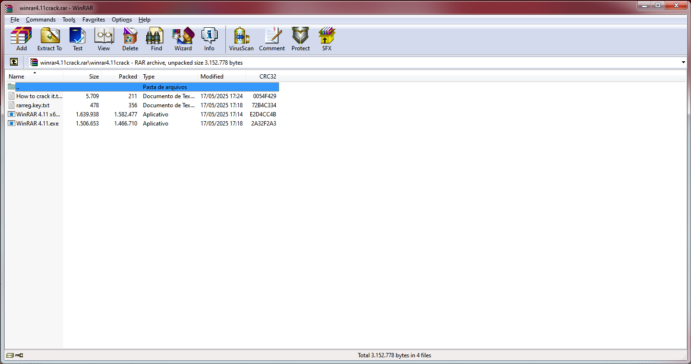Click the Extract To toolbar icon
The image size is (691, 364).
coord(49,39)
